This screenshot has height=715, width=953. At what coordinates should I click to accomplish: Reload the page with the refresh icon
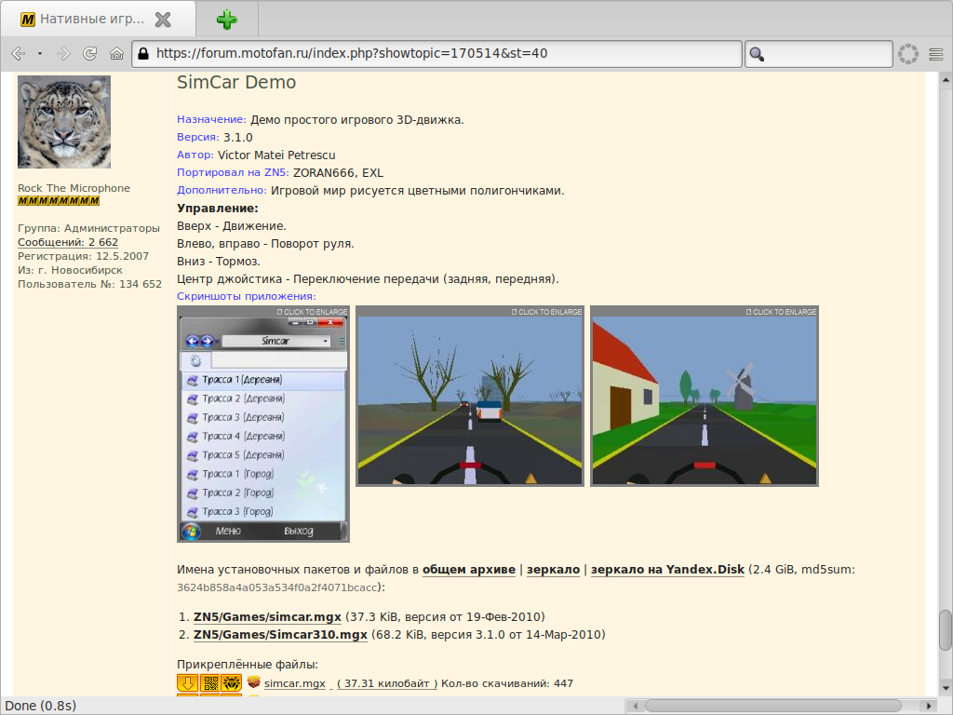pos(90,54)
